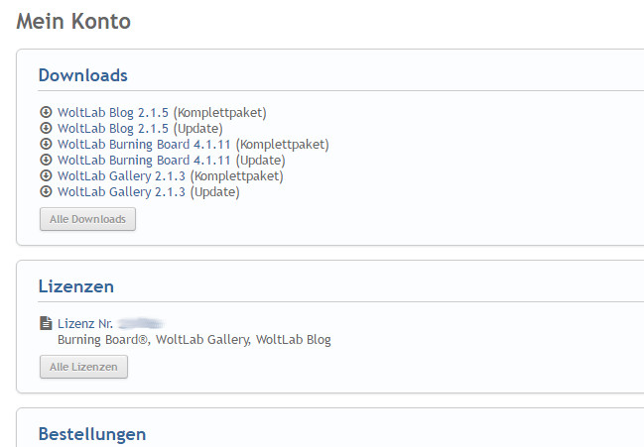Click the Bestellungen section heading
Image resolution: width=644 pixels, height=447 pixels.
[91, 434]
